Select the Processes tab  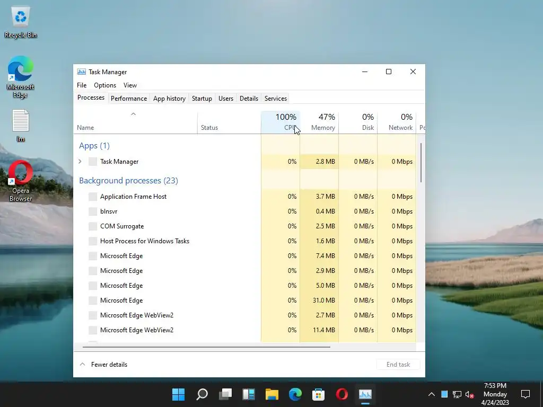click(91, 98)
